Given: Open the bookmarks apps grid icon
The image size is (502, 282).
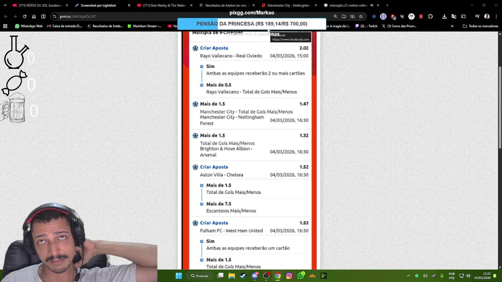Looking at the screenshot, I should pos(5,26).
